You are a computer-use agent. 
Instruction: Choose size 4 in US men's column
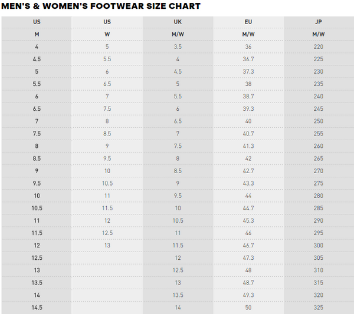coord(37,47)
